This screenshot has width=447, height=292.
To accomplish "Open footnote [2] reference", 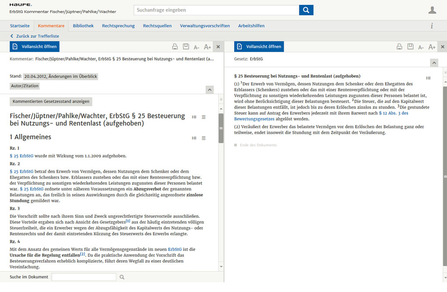I will [x=83, y=254].
